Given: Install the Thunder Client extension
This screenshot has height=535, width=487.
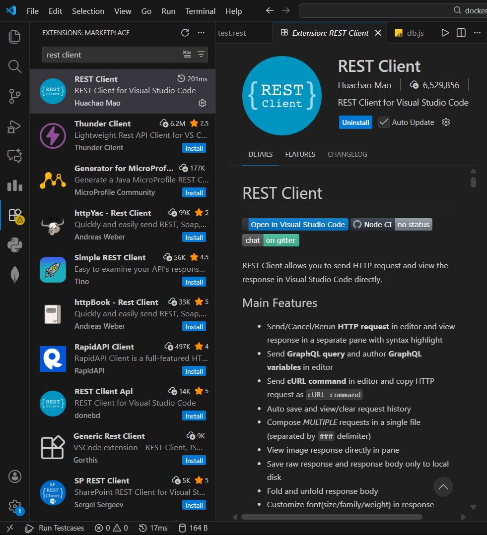Looking at the screenshot, I should pos(194,148).
